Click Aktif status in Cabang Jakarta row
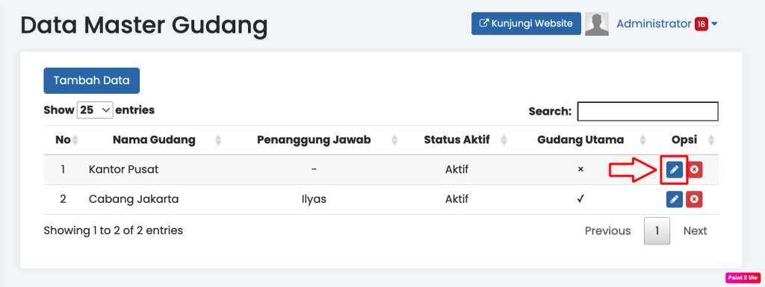Viewport: 765px width, 287px height. [x=456, y=200]
